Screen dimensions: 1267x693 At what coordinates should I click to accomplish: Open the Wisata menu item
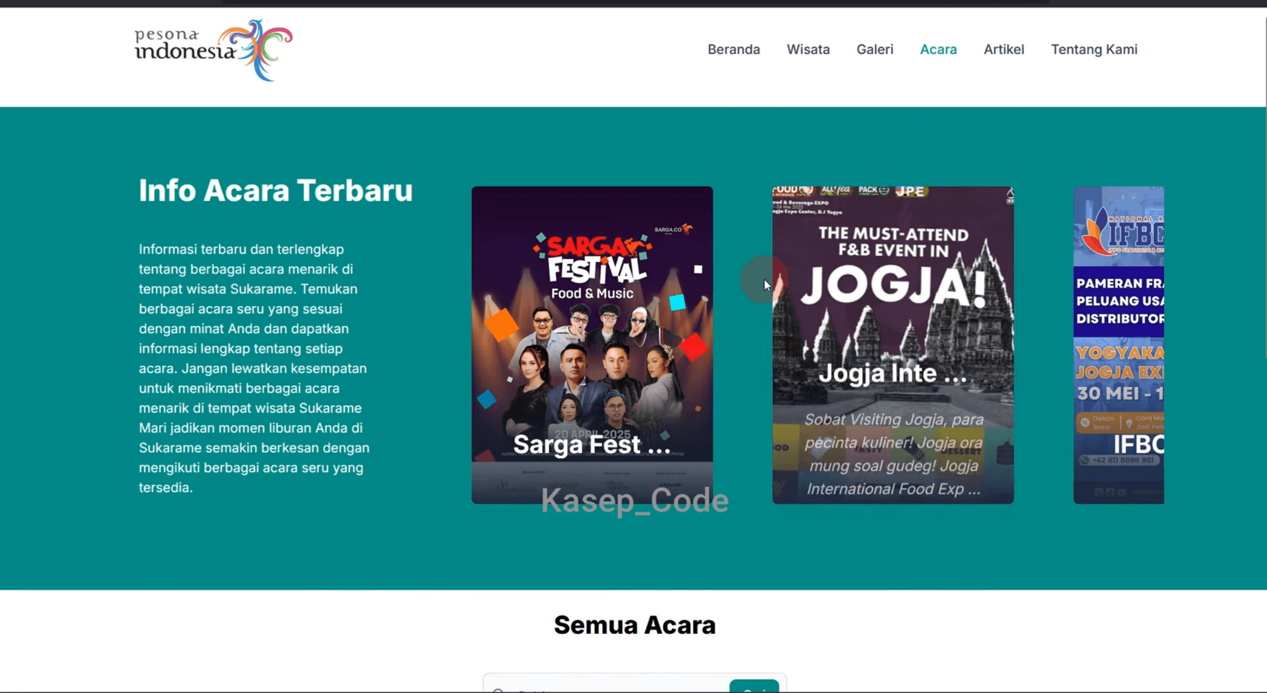click(808, 50)
